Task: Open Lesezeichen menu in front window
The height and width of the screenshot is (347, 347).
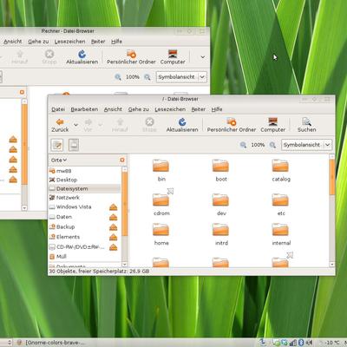Action: click(170, 109)
